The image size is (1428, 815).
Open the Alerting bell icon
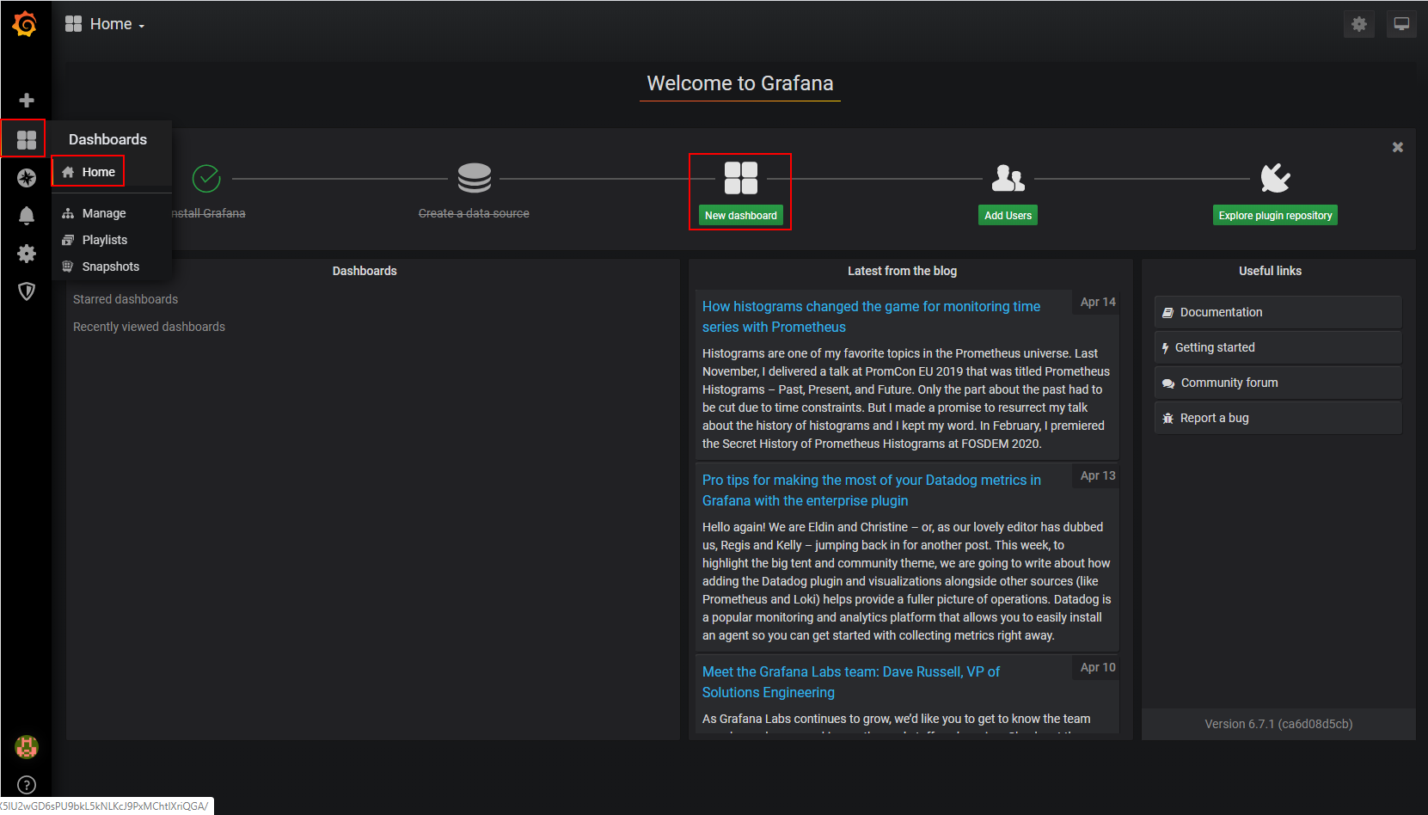coord(27,216)
